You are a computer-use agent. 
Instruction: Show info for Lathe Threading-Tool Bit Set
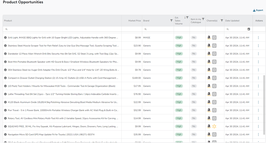tap(5, 94)
